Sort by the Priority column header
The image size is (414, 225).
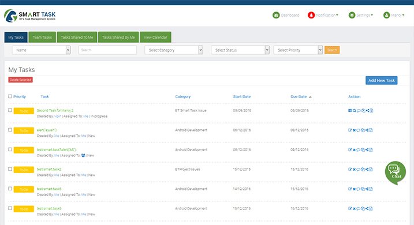tap(20, 96)
